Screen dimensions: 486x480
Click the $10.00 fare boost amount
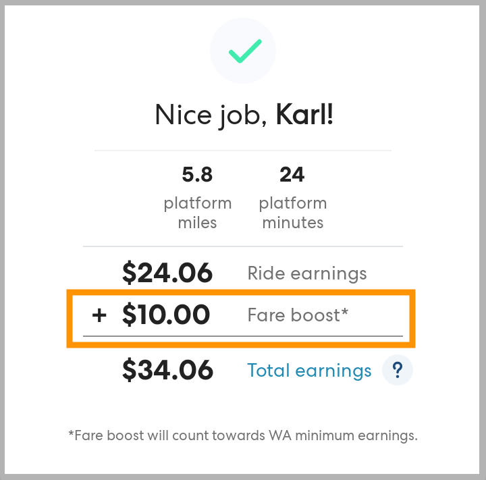click(x=166, y=315)
